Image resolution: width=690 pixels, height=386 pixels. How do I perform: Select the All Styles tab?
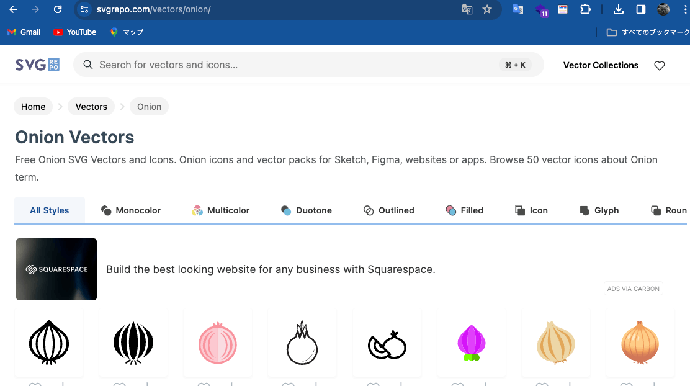pyautogui.click(x=49, y=210)
